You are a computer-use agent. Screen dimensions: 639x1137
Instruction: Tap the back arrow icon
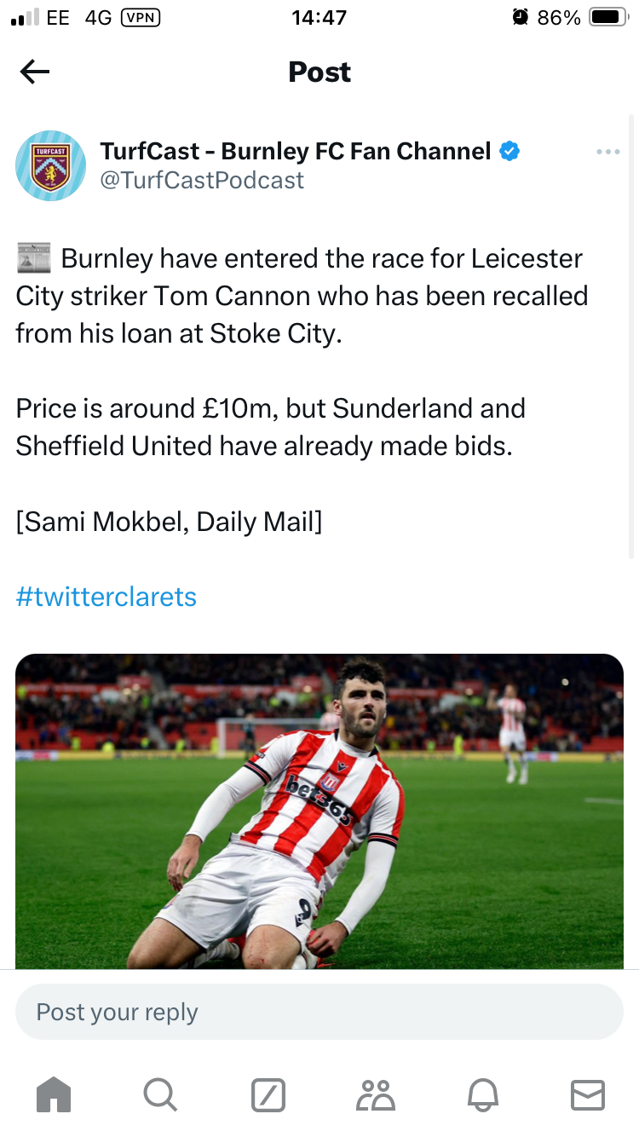[35, 72]
